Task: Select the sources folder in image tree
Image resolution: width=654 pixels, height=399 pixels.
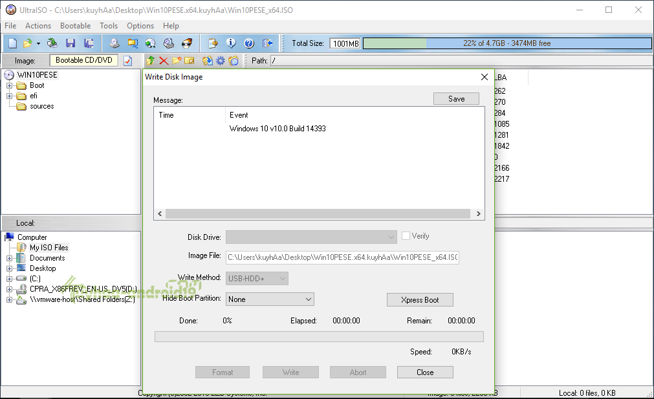Action: point(41,106)
